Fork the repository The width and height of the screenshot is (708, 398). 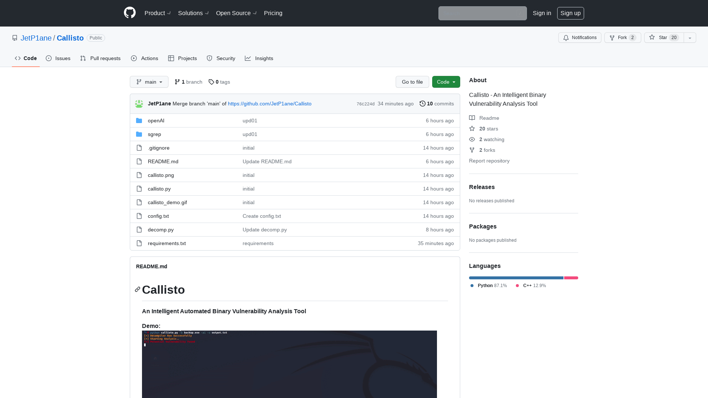point(623,38)
